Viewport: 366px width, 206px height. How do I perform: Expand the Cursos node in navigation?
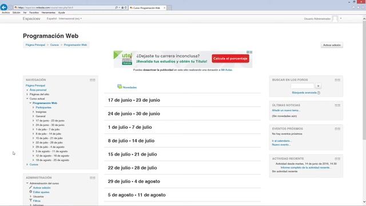27,164
